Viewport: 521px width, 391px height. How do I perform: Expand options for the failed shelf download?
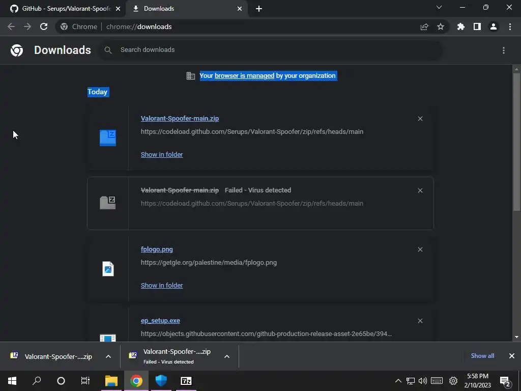click(x=227, y=356)
